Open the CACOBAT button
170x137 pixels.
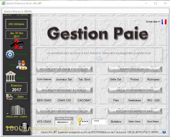tap(84, 100)
